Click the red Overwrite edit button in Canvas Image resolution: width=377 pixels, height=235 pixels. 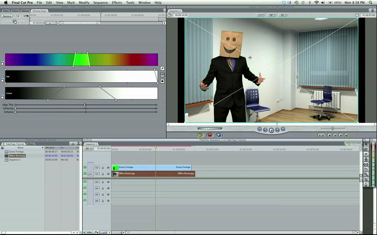tap(210, 135)
